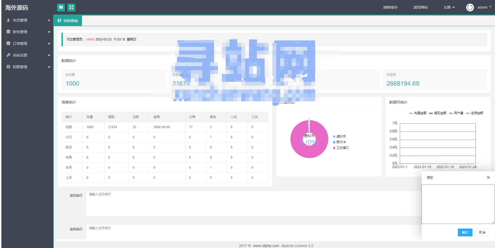This screenshot has height=248, width=495.
Task: Switch to the 控制面板 tab
Action: click(68, 21)
